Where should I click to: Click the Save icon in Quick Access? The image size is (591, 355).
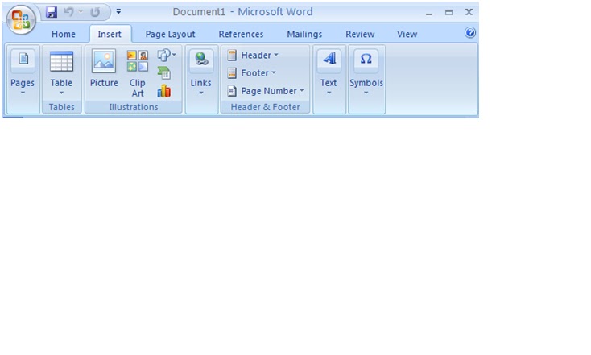click(52, 12)
